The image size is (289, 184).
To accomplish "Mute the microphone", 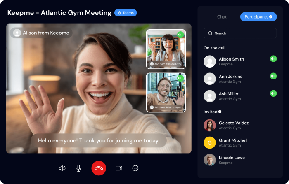I will 78,168.
